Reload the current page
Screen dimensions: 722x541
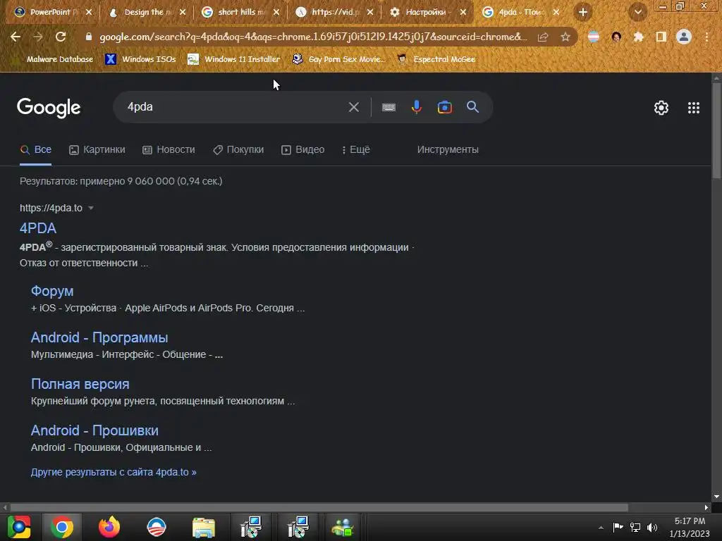pyautogui.click(x=61, y=37)
